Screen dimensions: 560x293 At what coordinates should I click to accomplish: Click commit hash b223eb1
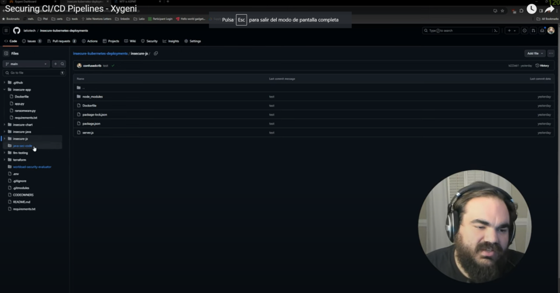point(513,65)
